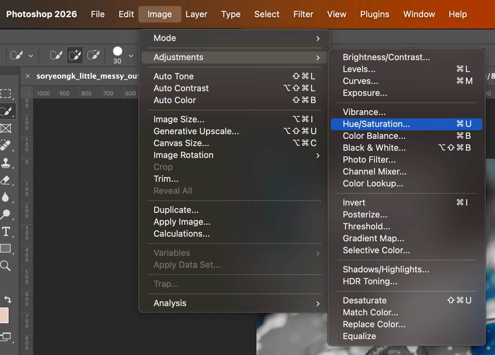Select the Eraser tool

[x=6, y=180]
